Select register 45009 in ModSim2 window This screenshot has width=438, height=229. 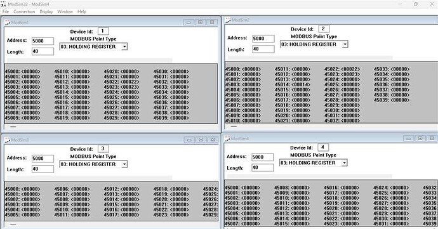[x=242, y=115]
